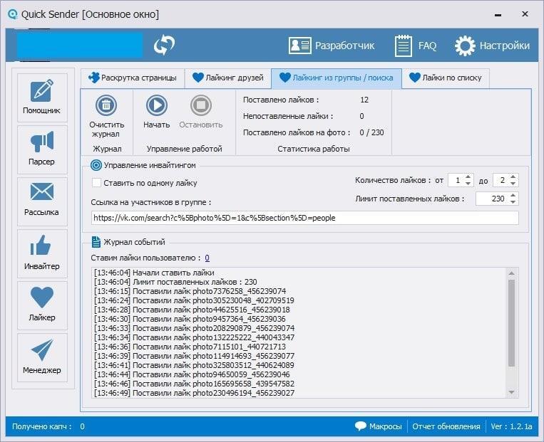Open Отчет обновления in status bar
Image resolution: width=544 pixels, height=442 pixels.
click(x=446, y=426)
